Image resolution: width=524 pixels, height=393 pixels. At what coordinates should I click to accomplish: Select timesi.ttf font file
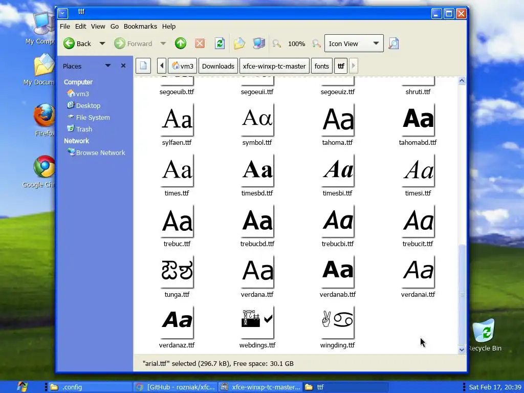pyautogui.click(x=418, y=176)
